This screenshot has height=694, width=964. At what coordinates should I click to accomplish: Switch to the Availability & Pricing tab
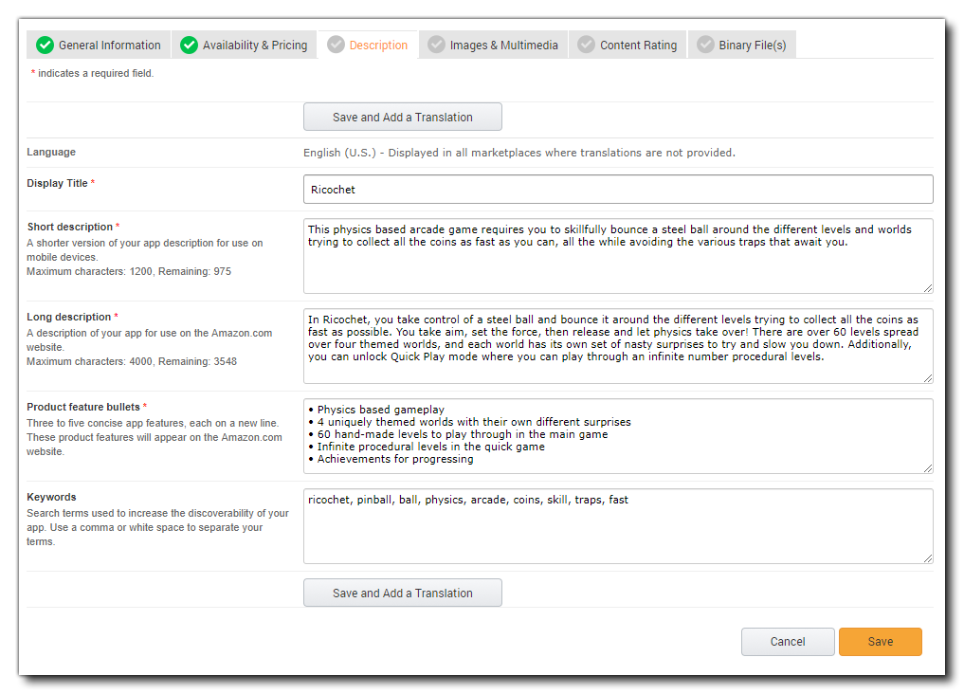coord(254,45)
